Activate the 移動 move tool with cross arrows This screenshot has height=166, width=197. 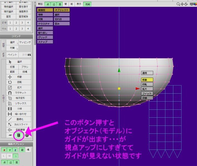pyautogui.click(x=18, y=77)
